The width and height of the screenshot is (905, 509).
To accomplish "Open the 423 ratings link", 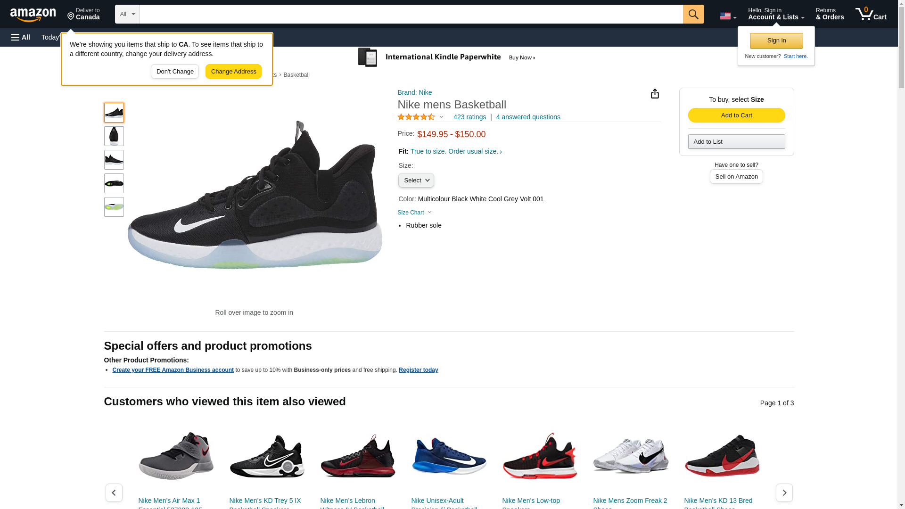I will tap(469, 117).
